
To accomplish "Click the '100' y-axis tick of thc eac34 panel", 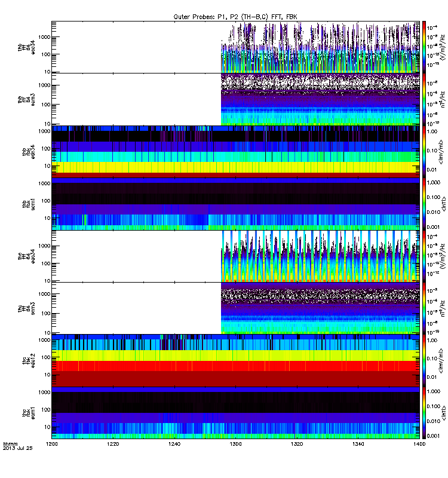I will pyautogui.click(x=46, y=263).
